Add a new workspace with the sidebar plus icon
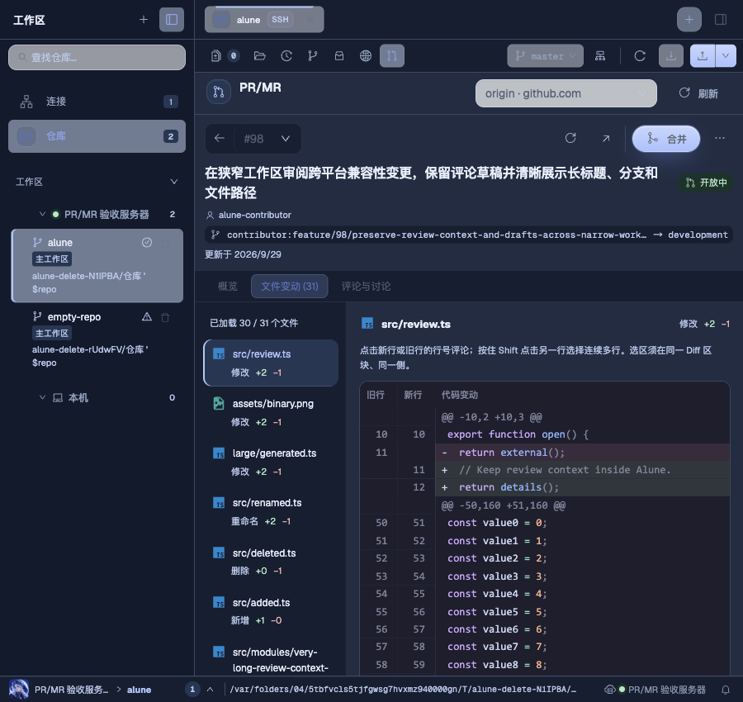The image size is (743, 702). pyautogui.click(x=144, y=20)
